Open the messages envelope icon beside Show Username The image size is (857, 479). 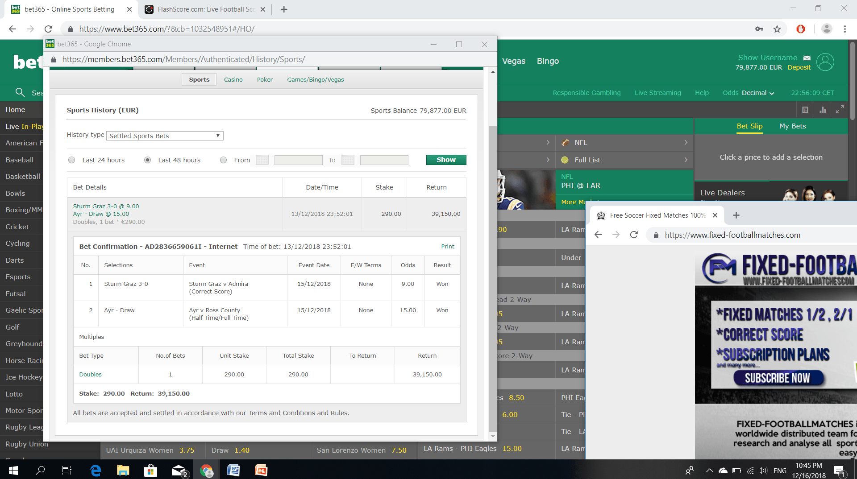(807, 58)
